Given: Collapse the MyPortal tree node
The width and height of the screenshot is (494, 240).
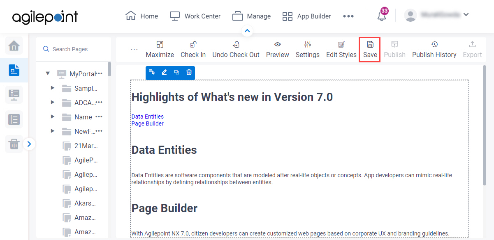Looking at the screenshot, I should tap(48, 74).
